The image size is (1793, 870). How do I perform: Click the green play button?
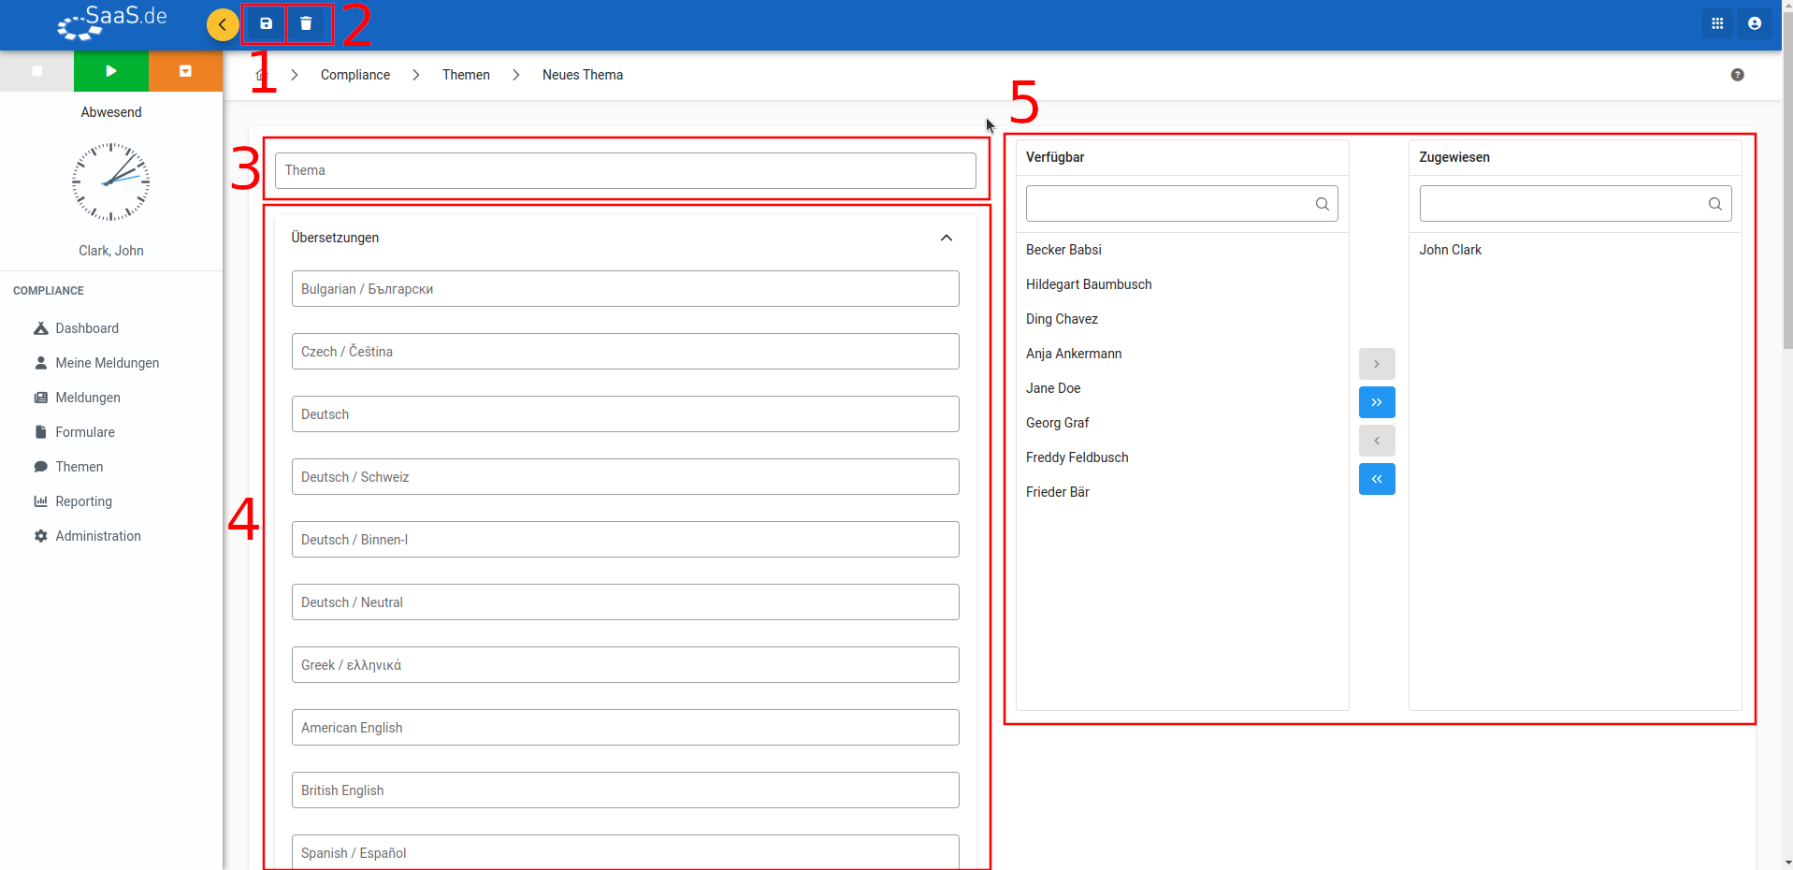click(x=111, y=71)
